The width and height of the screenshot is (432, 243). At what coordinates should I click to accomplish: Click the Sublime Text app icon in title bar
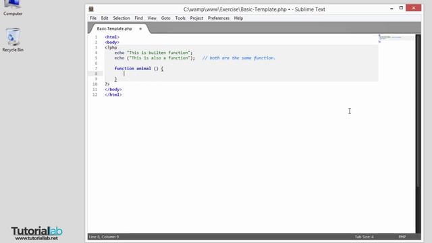point(91,9)
